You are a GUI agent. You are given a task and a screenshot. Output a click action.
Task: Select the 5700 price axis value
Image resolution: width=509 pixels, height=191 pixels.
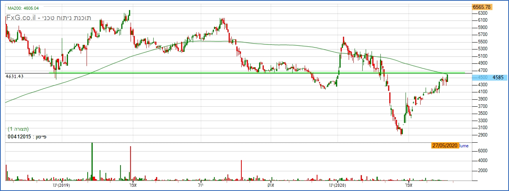coord(483,34)
